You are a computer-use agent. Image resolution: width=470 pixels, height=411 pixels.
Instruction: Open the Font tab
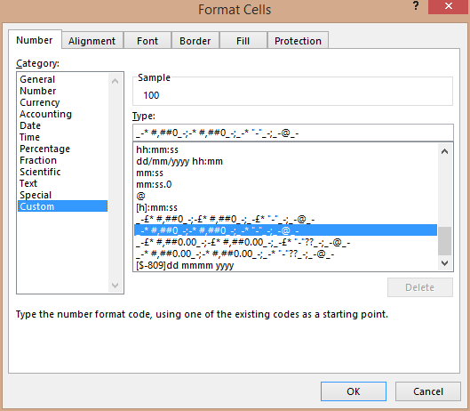click(147, 41)
